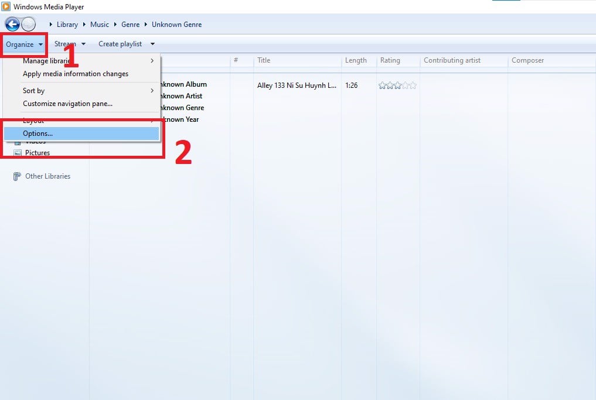Click the Back navigation arrow button
Image resolution: width=596 pixels, height=400 pixels.
pos(12,25)
